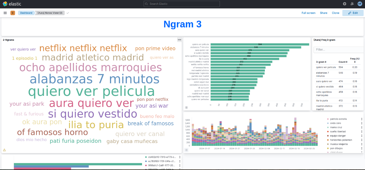365x170 pixels.
Task: Toggle legend of the stacked timeline chart
Action: tap(186, 150)
